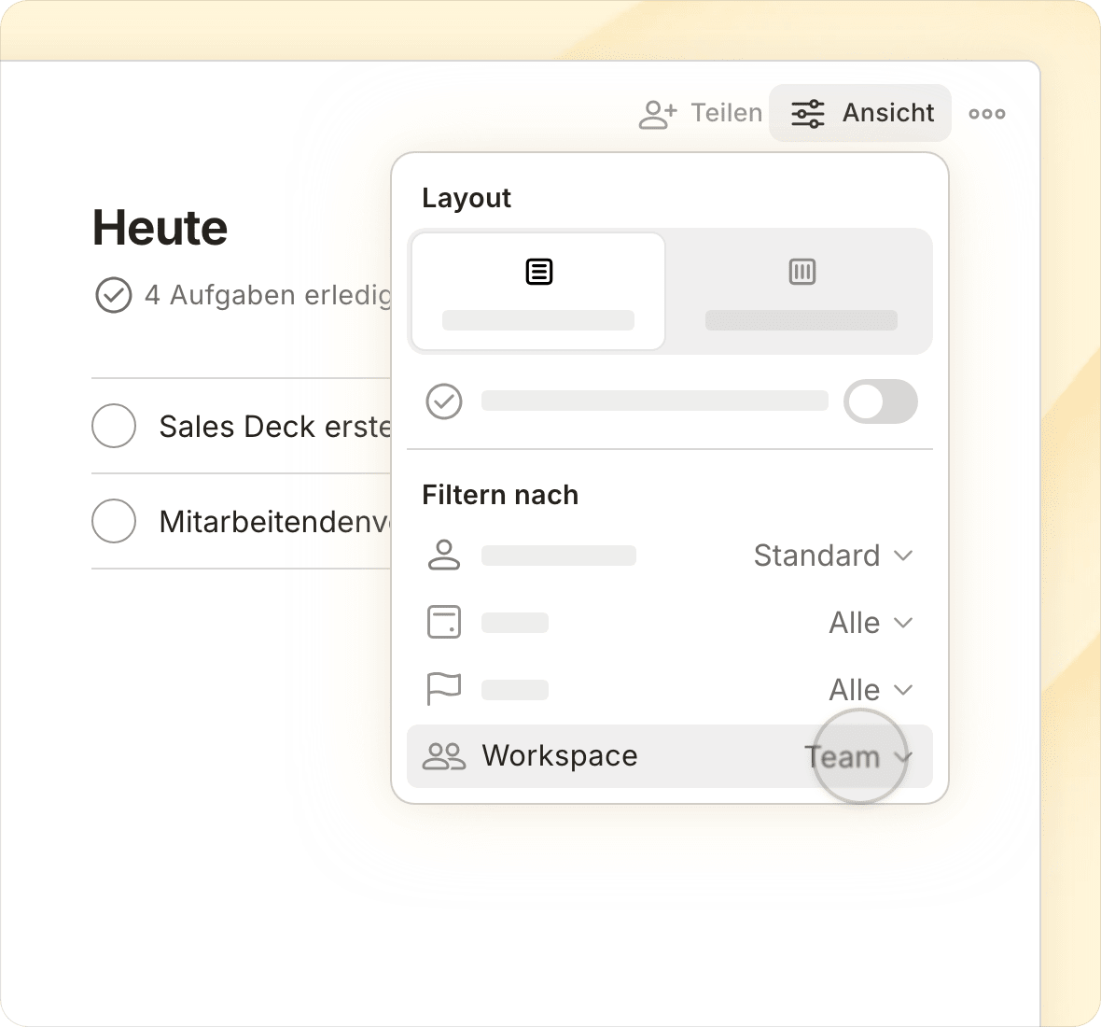
Task: Open the three-dot more options menu
Action: [986, 114]
